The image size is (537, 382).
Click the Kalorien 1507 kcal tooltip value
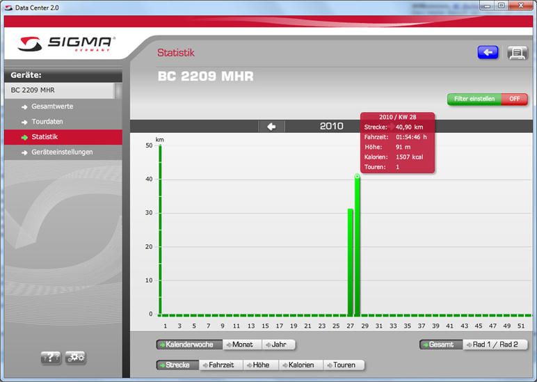pyautogui.click(x=409, y=157)
